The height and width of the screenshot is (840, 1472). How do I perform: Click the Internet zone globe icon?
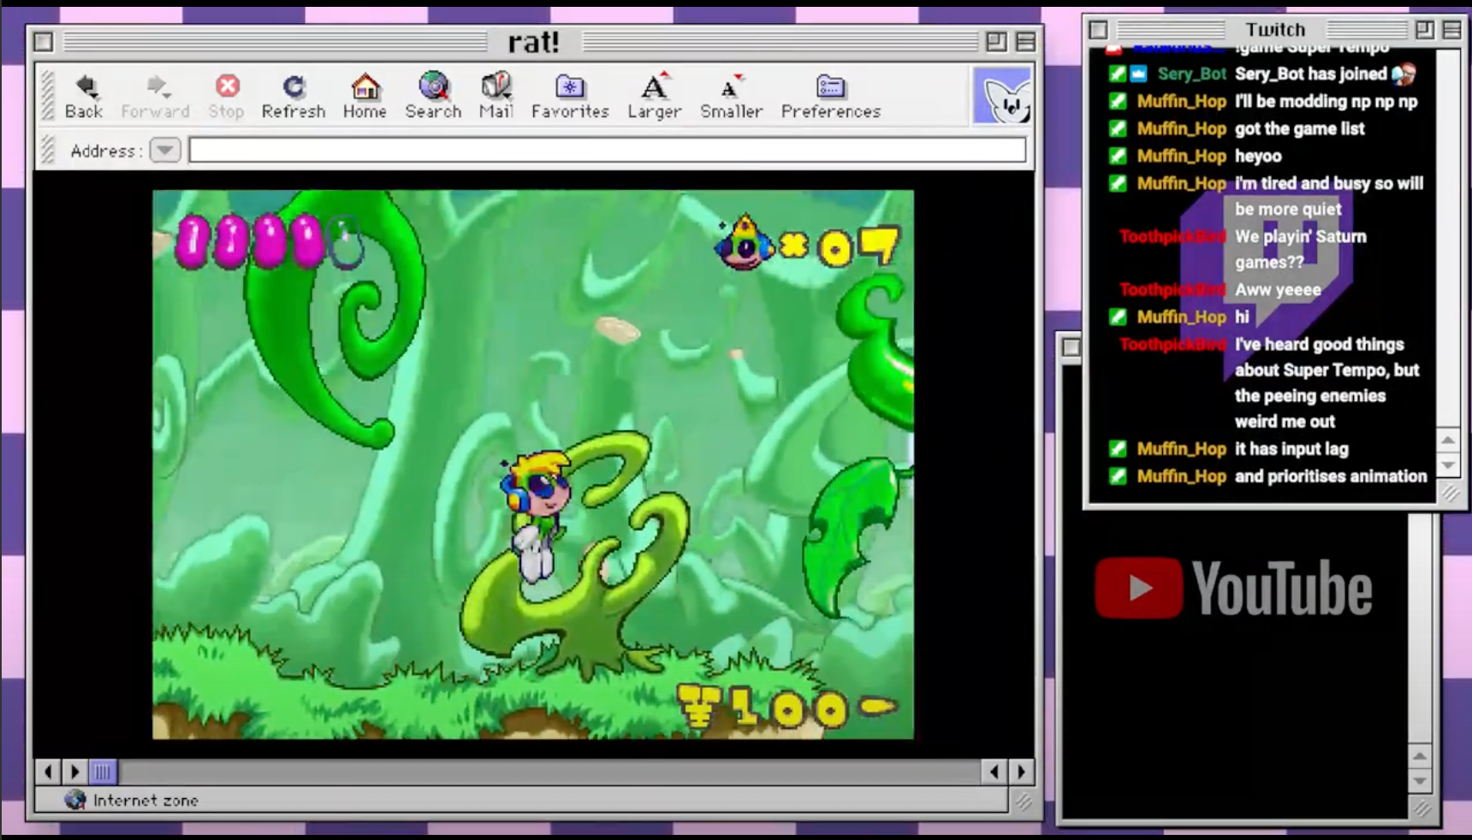pyautogui.click(x=75, y=800)
